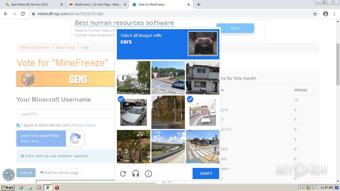Close the Best Minecraft Servers 2023 tab
Screen dimensions: 340x191
pos(62,5)
